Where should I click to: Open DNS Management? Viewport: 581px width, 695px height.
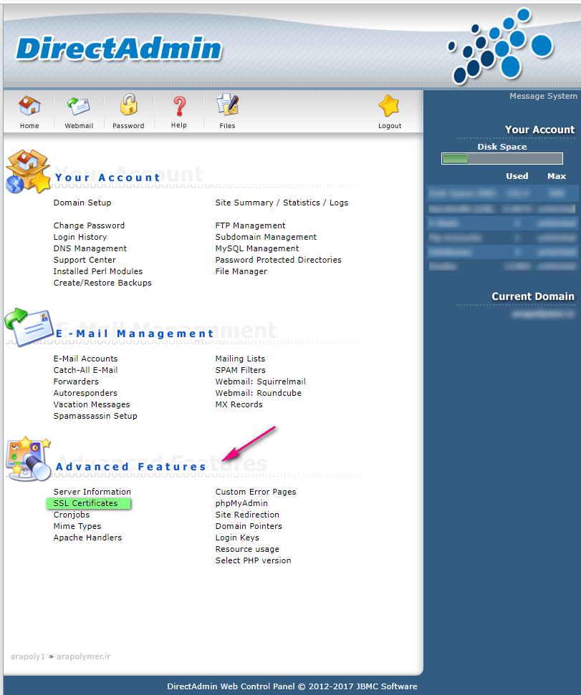[90, 248]
